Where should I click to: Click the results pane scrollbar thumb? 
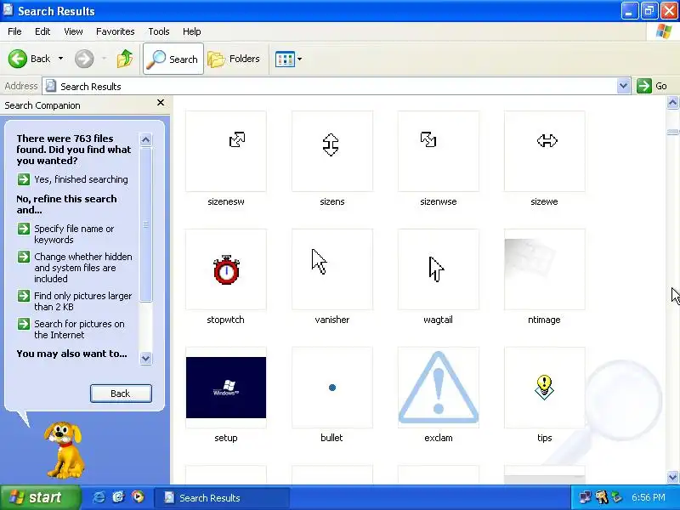672,133
